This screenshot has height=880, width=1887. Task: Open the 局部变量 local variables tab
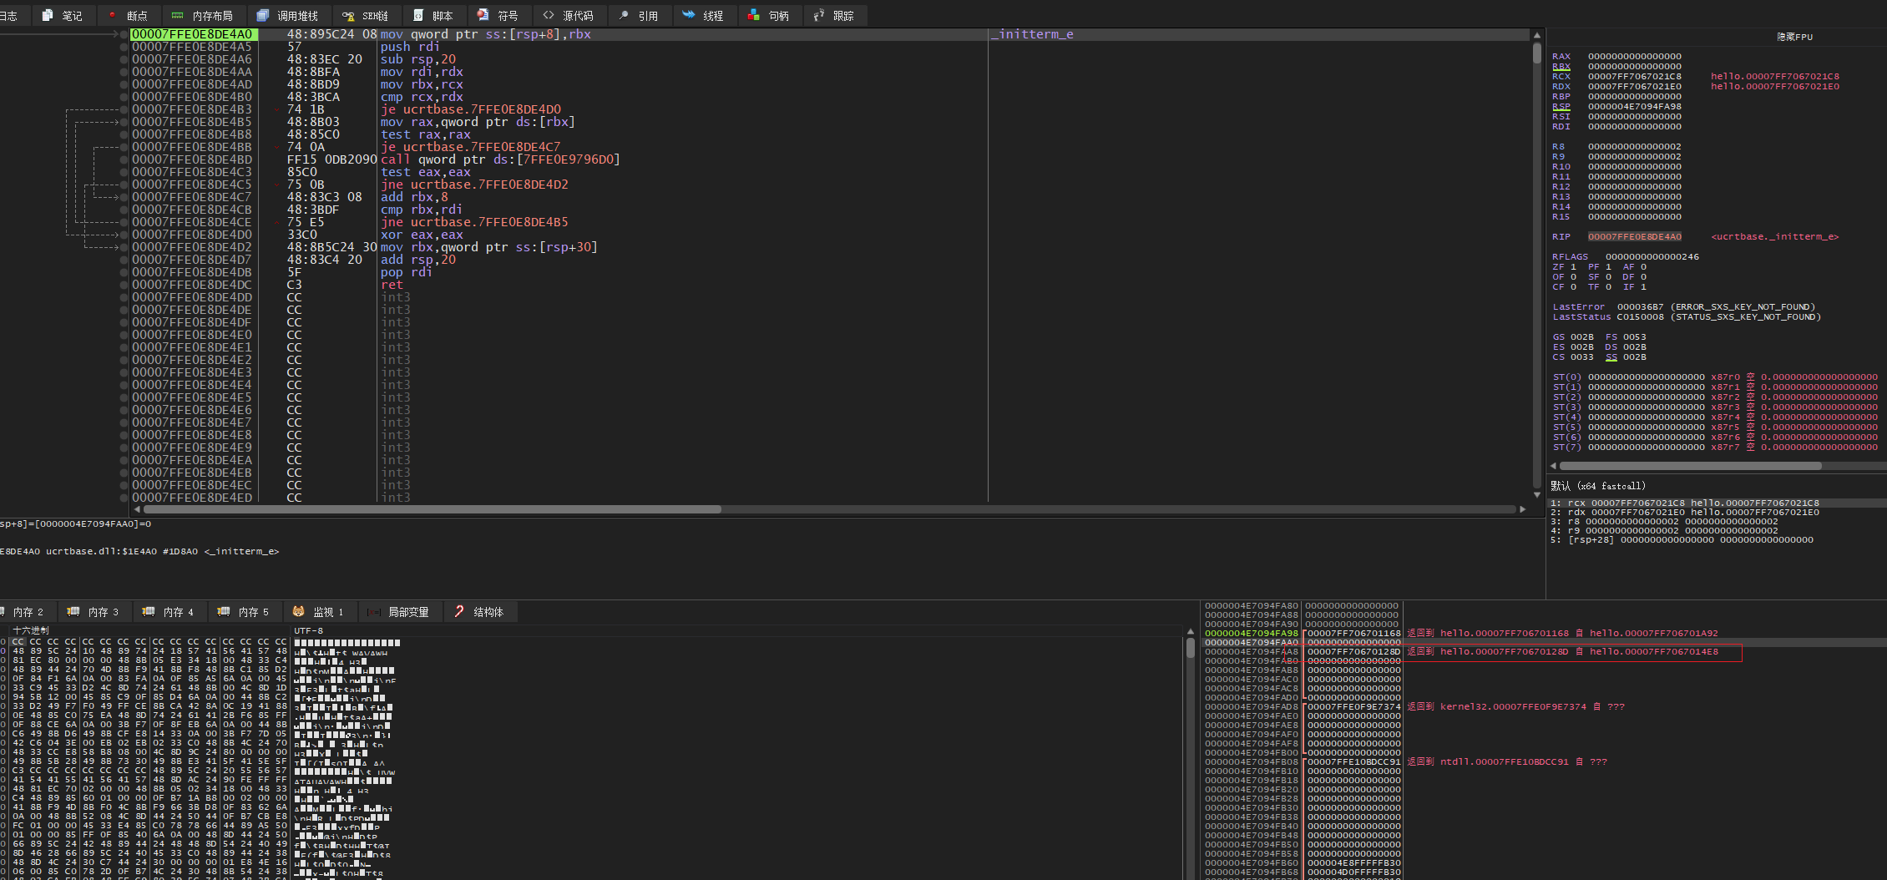400,612
